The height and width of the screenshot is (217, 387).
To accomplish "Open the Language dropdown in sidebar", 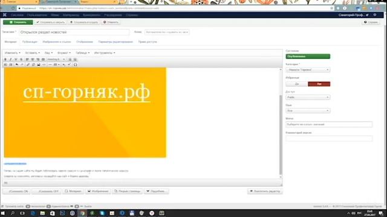I will [x=308, y=111].
